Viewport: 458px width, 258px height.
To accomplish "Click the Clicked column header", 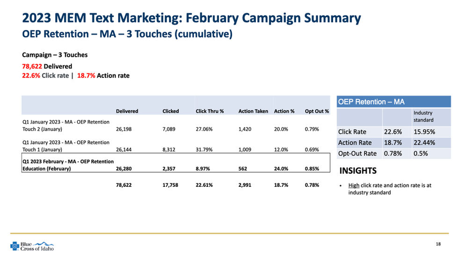I will (x=170, y=111).
